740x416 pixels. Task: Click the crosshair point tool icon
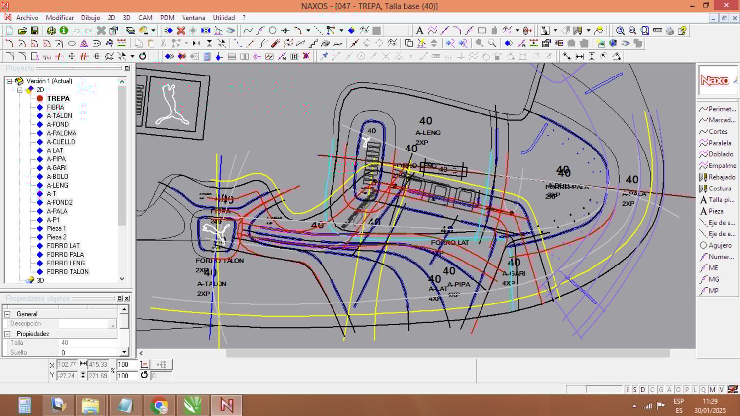point(285,31)
